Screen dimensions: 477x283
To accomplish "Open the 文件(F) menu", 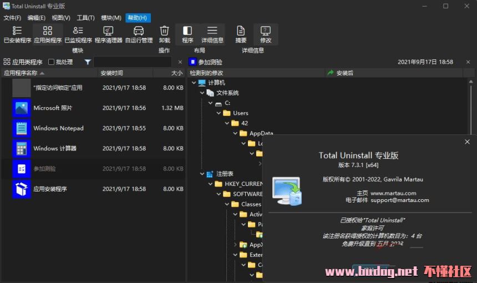I will [12, 18].
